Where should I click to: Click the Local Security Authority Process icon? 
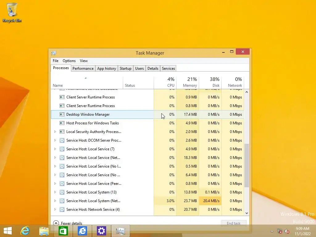coord(62,132)
